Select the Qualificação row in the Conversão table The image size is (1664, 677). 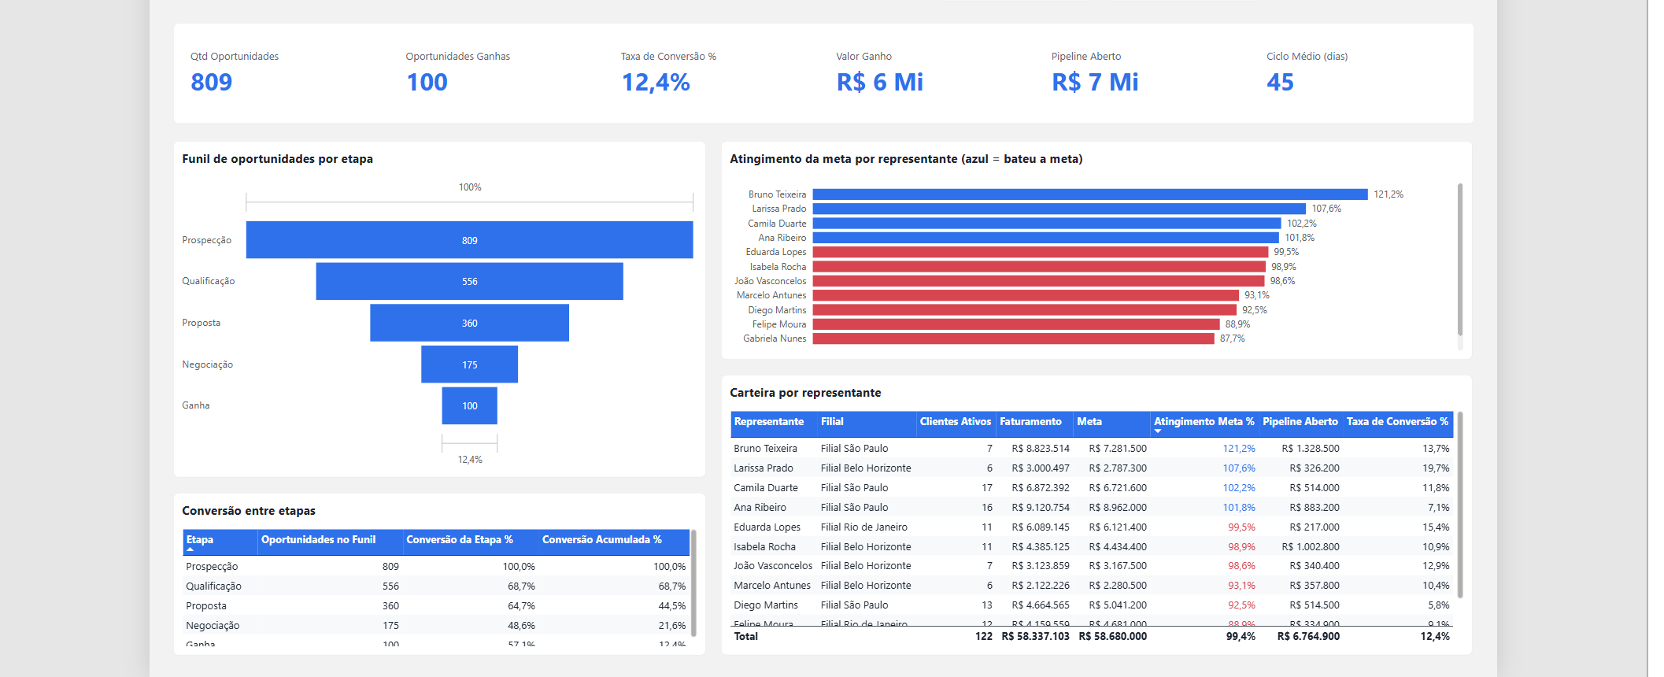tap(436, 586)
